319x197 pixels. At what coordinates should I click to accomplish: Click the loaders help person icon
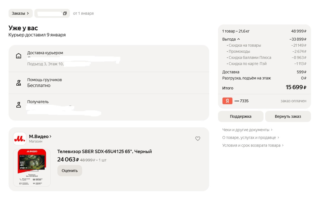pyautogui.click(x=18, y=83)
